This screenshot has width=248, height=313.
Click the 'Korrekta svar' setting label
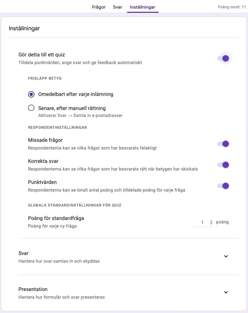point(43,161)
